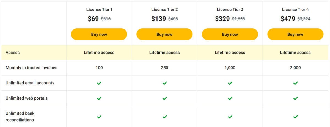Click Tier 1 unlimited email accounts checkmark

click(x=99, y=83)
